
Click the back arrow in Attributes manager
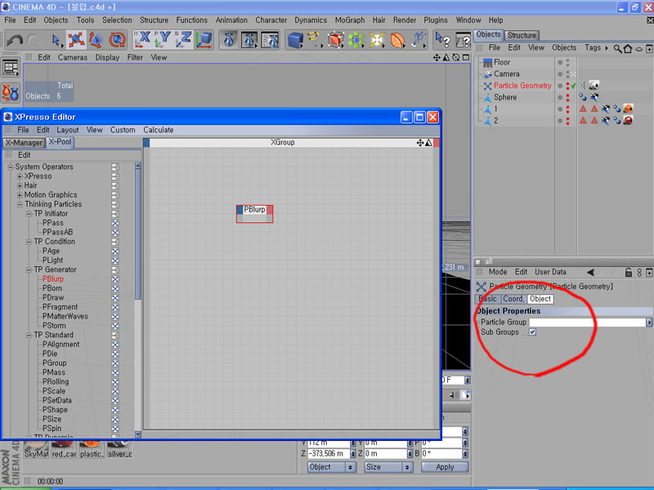[x=590, y=272]
